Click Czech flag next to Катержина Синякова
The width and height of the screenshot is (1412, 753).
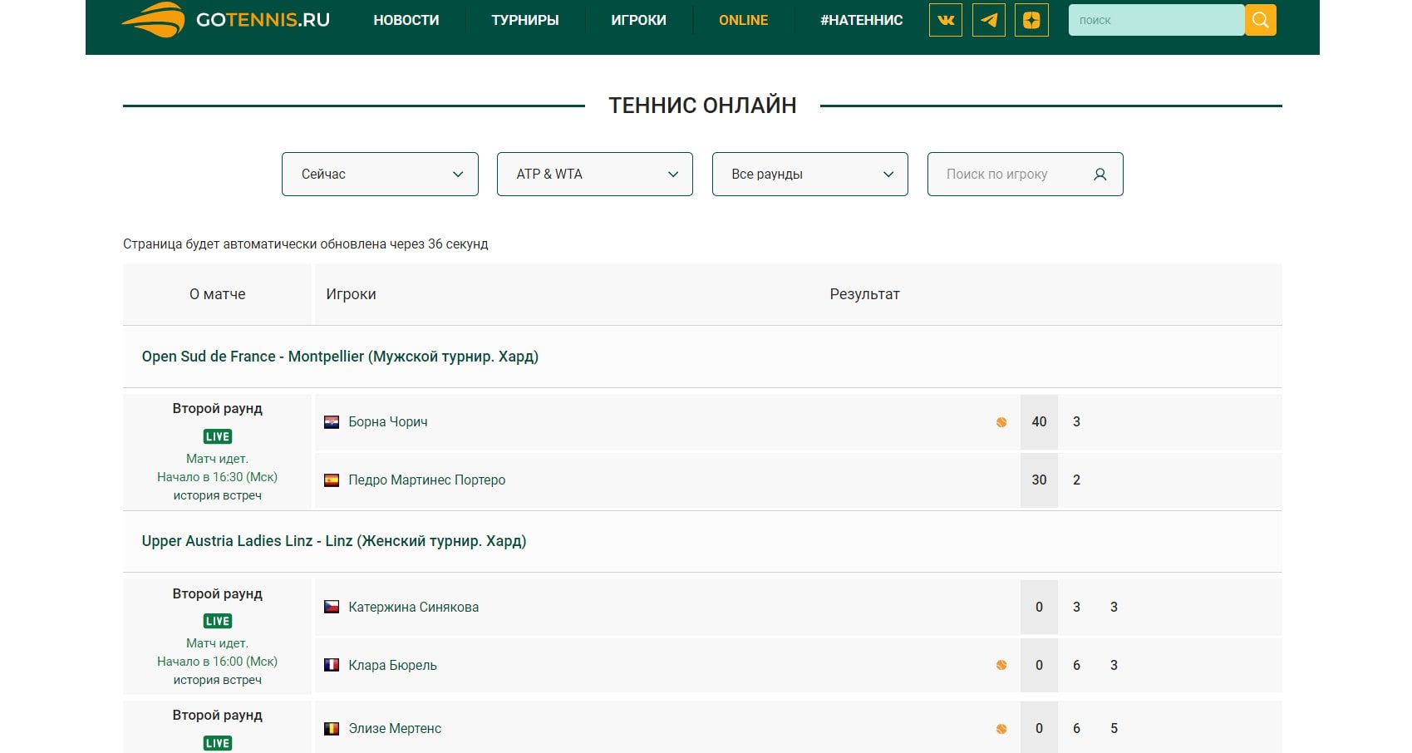click(332, 607)
